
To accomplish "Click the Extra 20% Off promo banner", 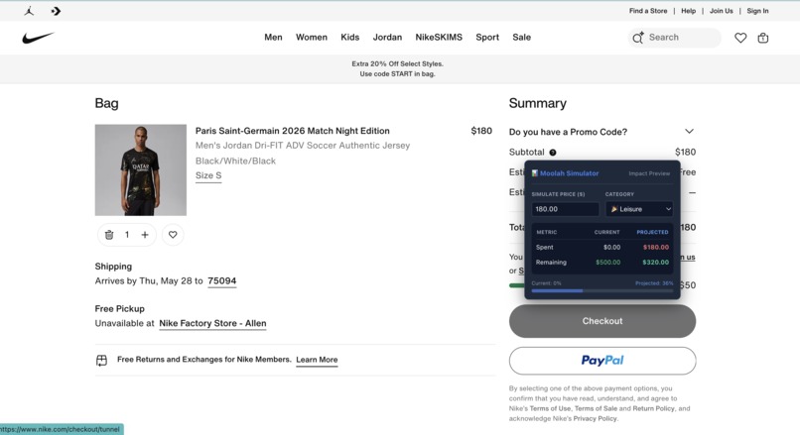I will pos(397,68).
